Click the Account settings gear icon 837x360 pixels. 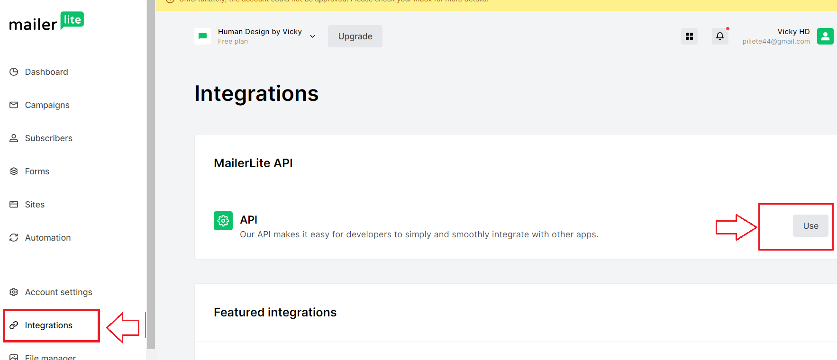(14, 292)
